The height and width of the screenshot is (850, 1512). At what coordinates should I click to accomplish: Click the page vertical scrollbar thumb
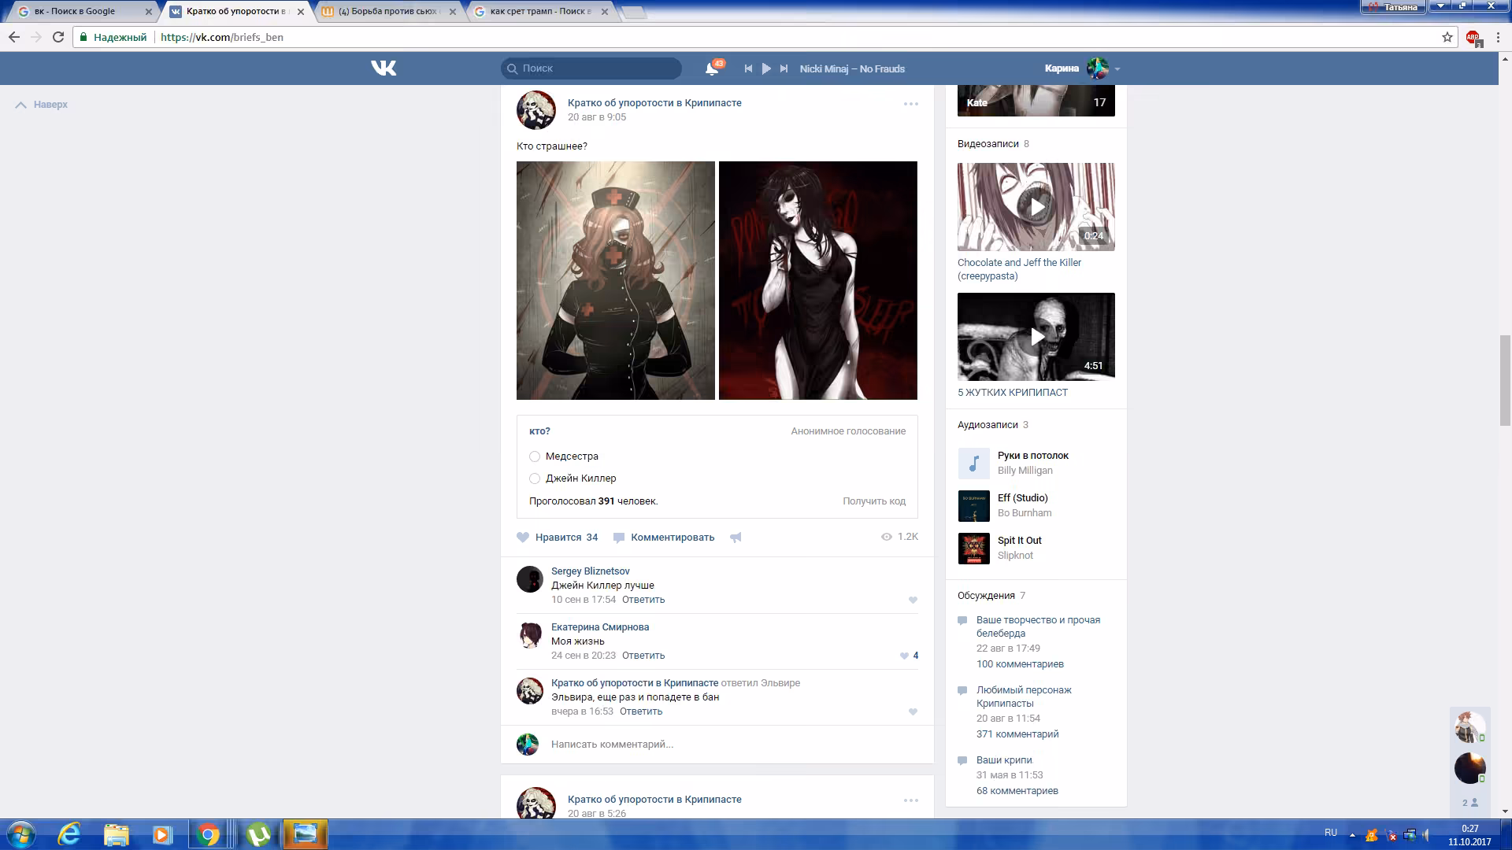click(x=1505, y=380)
